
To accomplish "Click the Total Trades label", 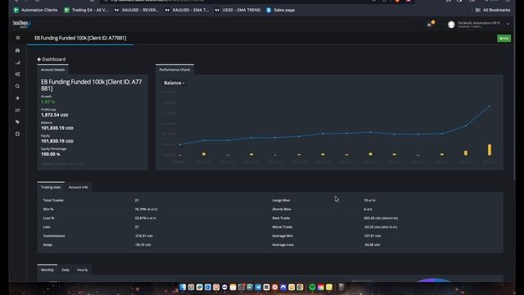I will coord(53,200).
